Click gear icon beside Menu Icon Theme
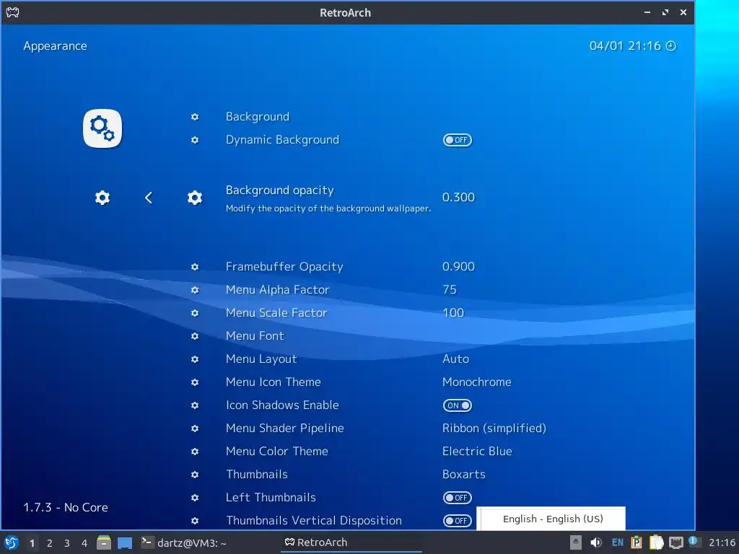The height and width of the screenshot is (554, 739). click(x=195, y=382)
